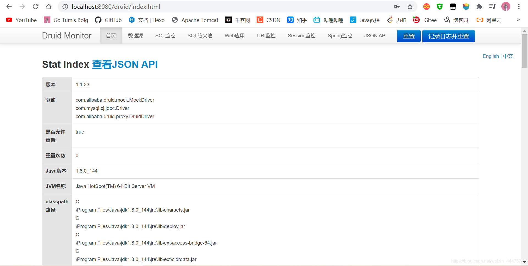Switch to the Session监控 tab
528x266 pixels.
coord(302,36)
